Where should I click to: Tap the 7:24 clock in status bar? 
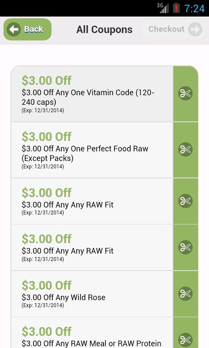[195, 9]
